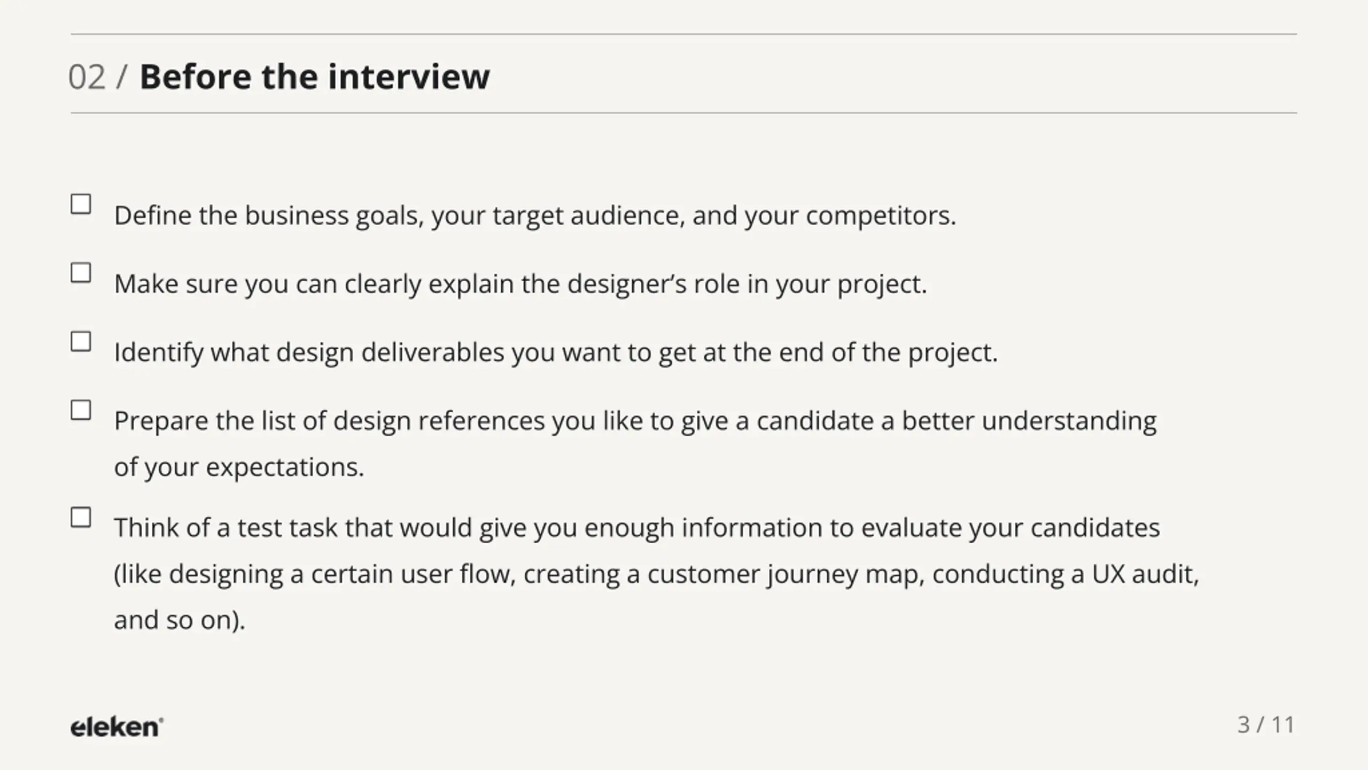This screenshot has height=770, width=1368.
Task: Click the and so on) text
Action: coord(180,621)
